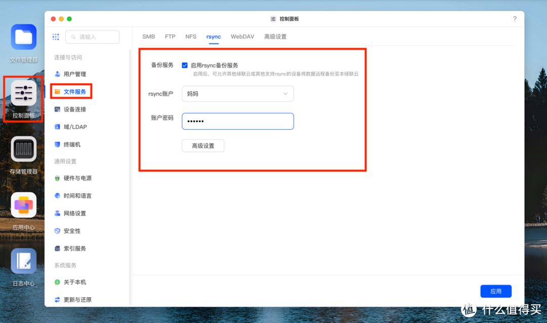Open 存储管理器 from the dock

pyautogui.click(x=23, y=150)
